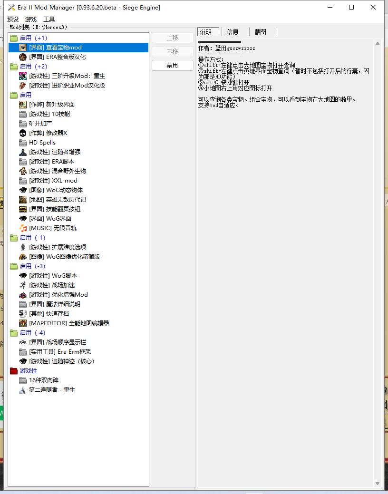The height and width of the screenshot is (494, 388).
Task: Collapse the 启用 (-4) group
Action: tap(14, 333)
